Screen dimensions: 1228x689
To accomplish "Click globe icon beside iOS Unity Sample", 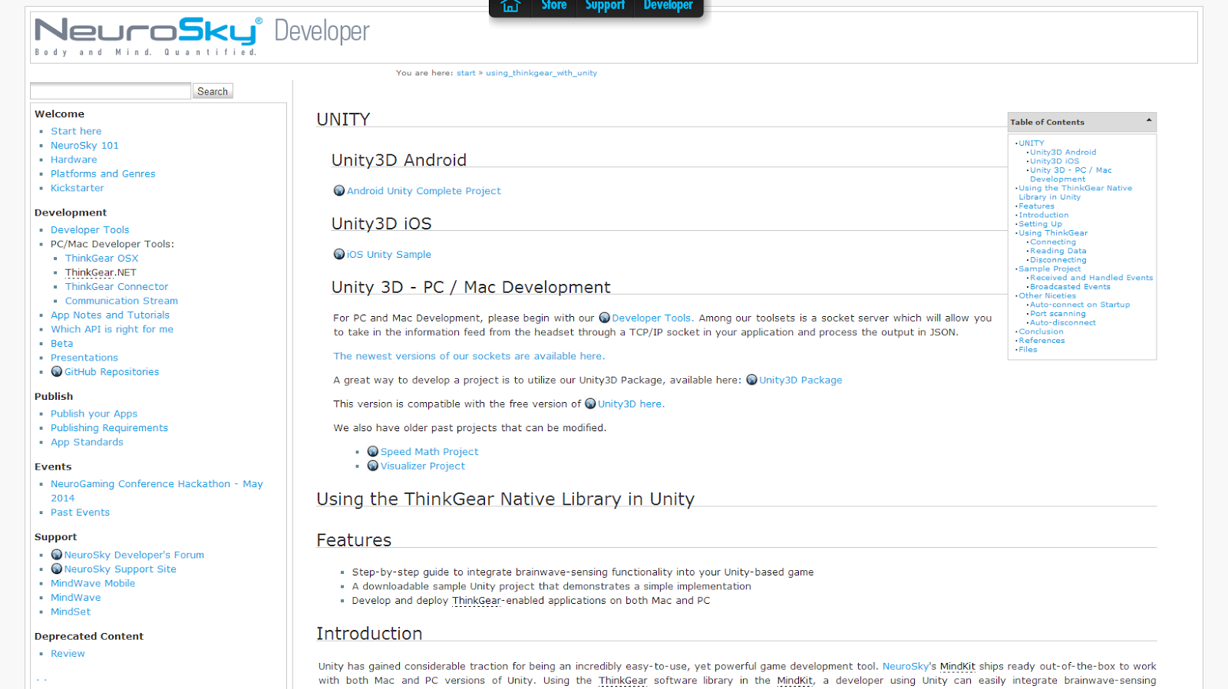I will 338,254.
